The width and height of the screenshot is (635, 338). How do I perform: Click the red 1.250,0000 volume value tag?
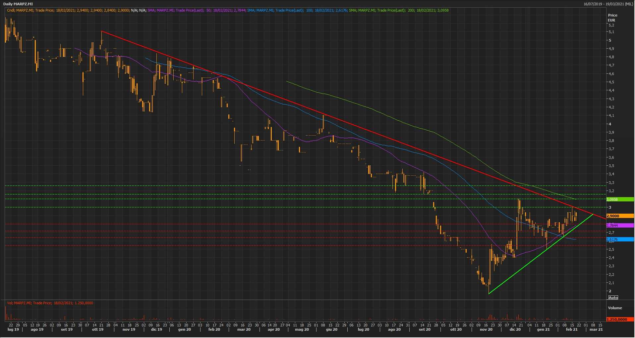pyautogui.click(x=619, y=319)
